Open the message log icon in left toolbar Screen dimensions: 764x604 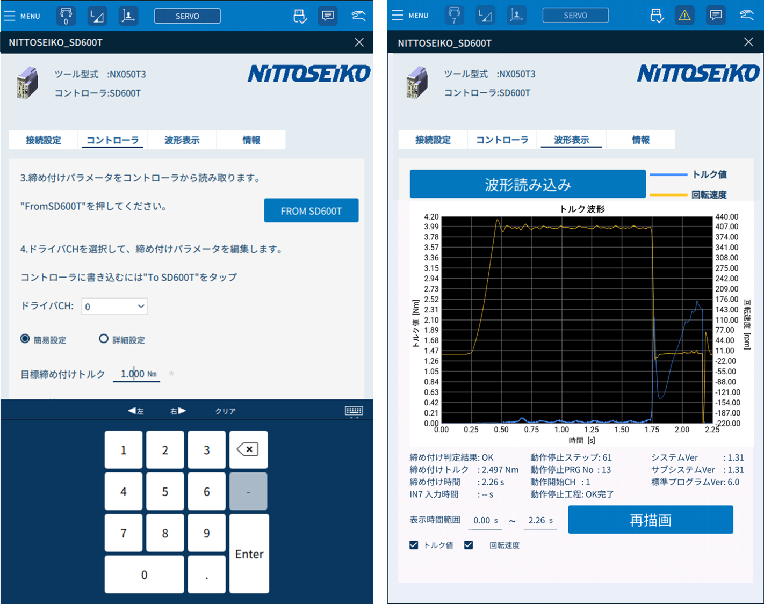tap(328, 16)
